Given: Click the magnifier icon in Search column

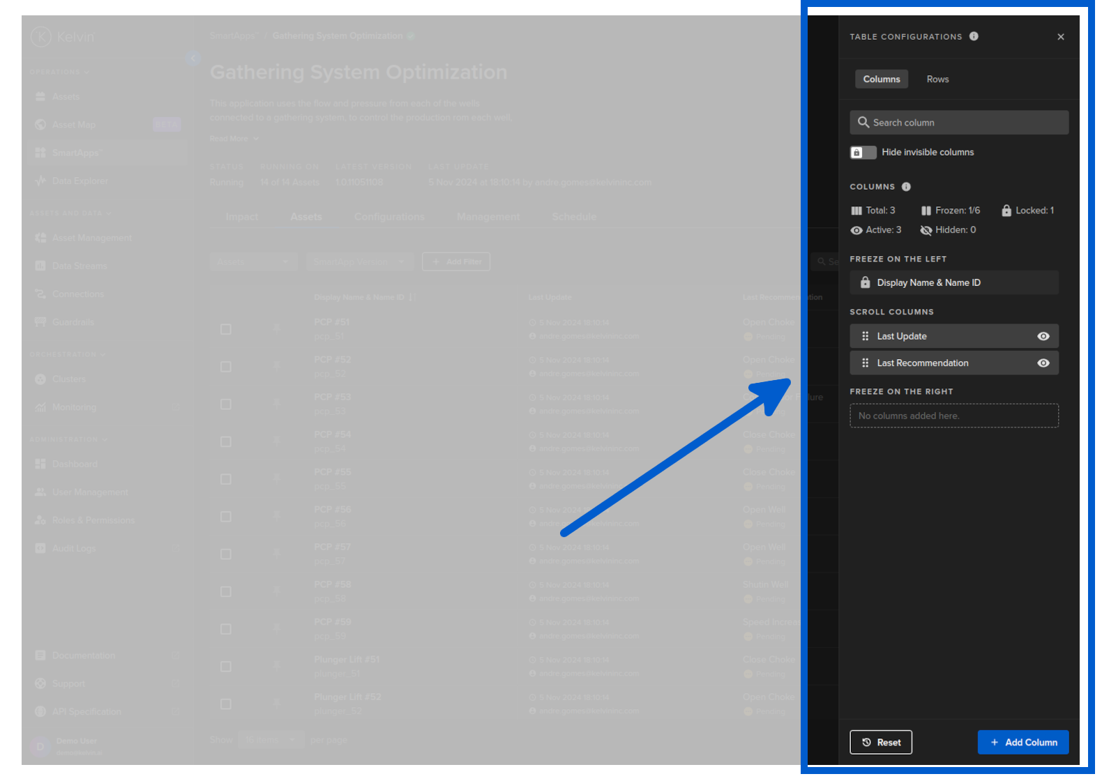Looking at the screenshot, I should tap(863, 123).
